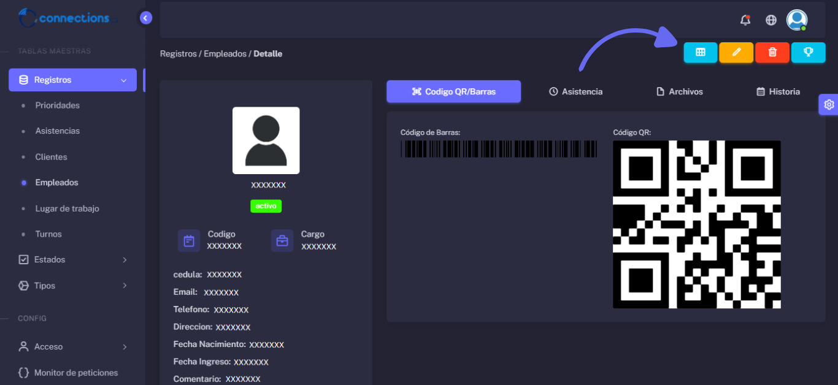Click the trophy button
This screenshot has height=385, width=838.
pyautogui.click(x=809, y=52)
